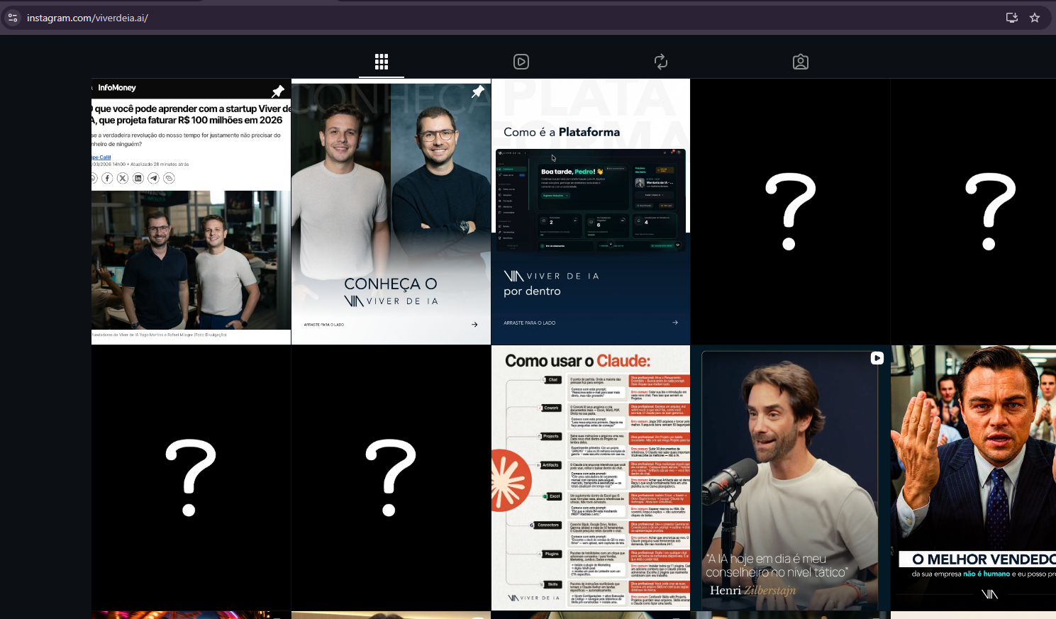Screen dimensions: 1056x619
Task: Open the 'Como usar o Claude' post
Action: tap(591, 477)
